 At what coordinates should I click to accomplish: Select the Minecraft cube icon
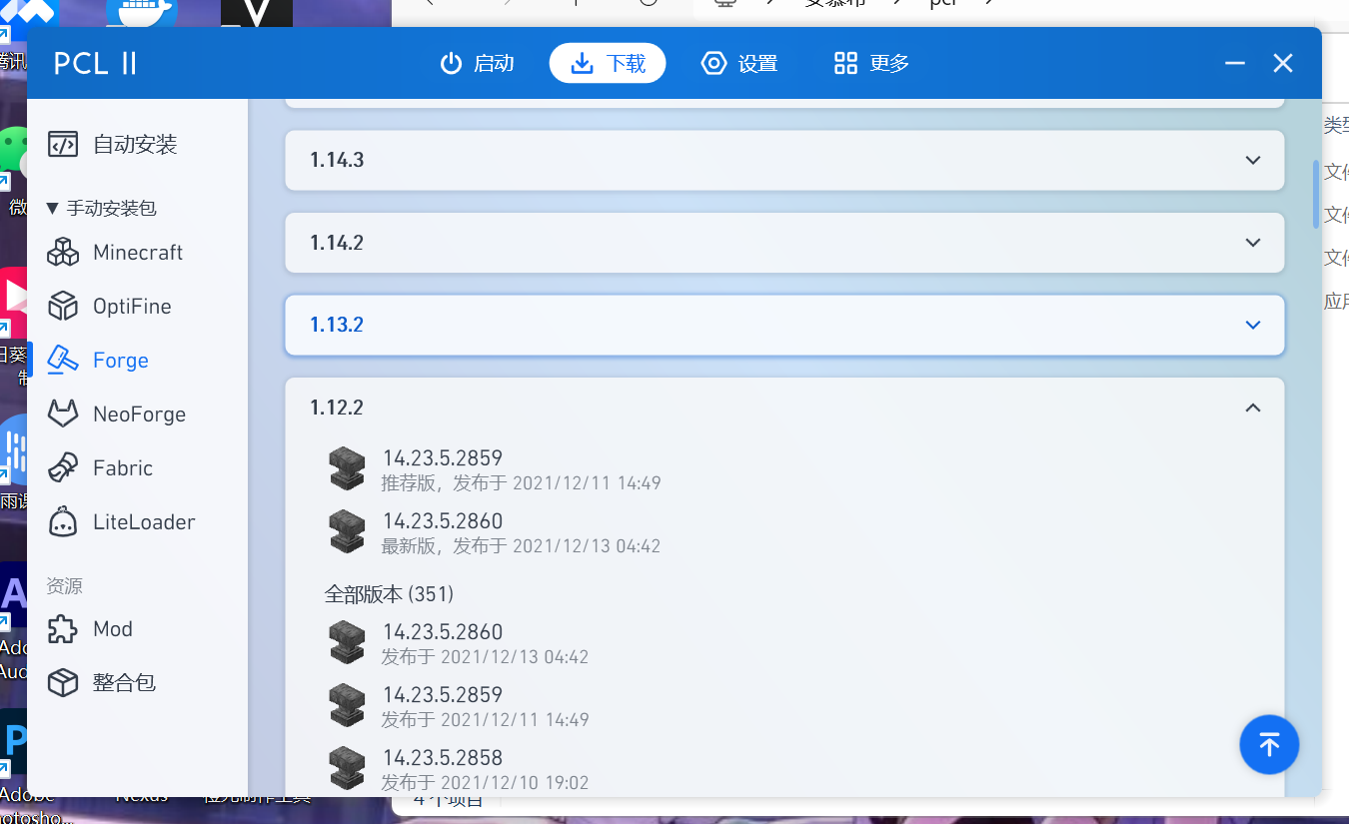coord(63,253)
